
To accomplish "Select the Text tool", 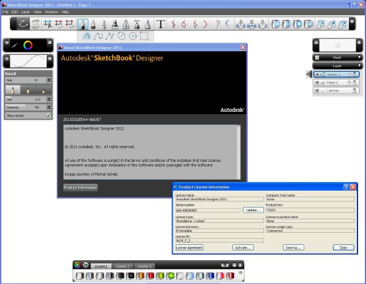I will 160,24.
